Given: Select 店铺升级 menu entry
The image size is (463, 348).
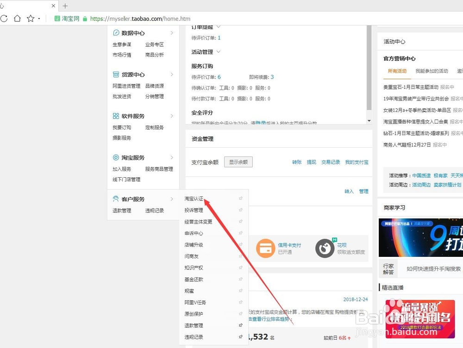Looking at the screenshot, I should (194, 245).
